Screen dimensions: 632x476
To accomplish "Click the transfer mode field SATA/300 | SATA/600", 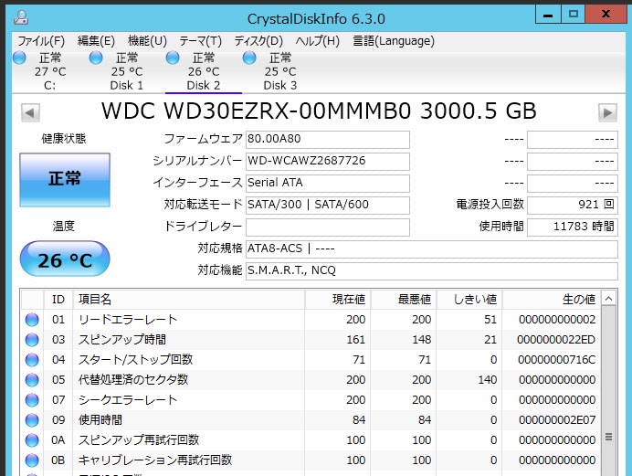I will [328, 205].
